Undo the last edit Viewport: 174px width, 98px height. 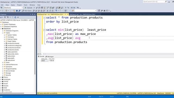tap(56, 11)
